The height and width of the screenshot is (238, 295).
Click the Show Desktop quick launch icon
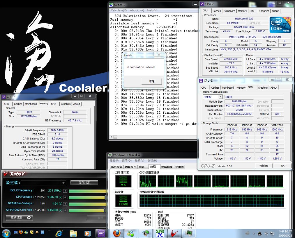click(x=16, y=232)
